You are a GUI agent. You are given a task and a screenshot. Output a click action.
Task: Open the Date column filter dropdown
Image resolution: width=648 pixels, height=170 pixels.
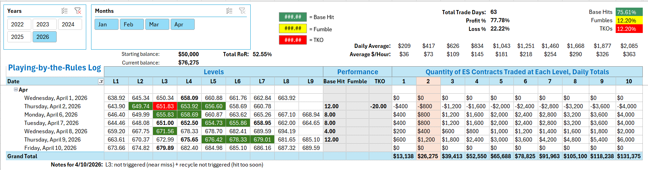pos(101,82)
